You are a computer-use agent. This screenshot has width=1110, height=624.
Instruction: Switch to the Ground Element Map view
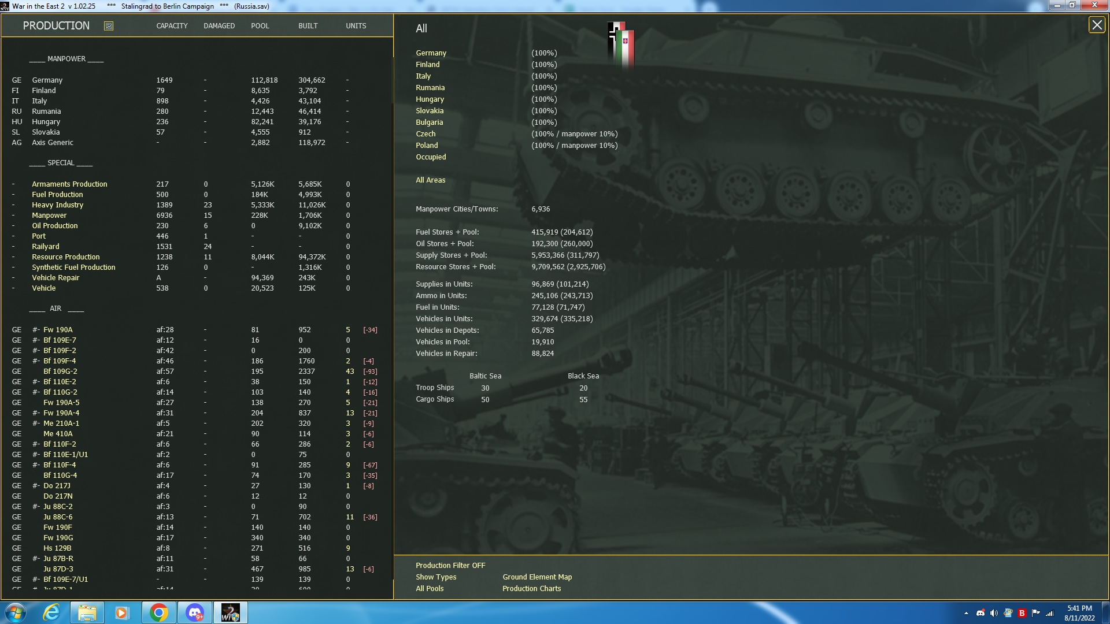536,577
